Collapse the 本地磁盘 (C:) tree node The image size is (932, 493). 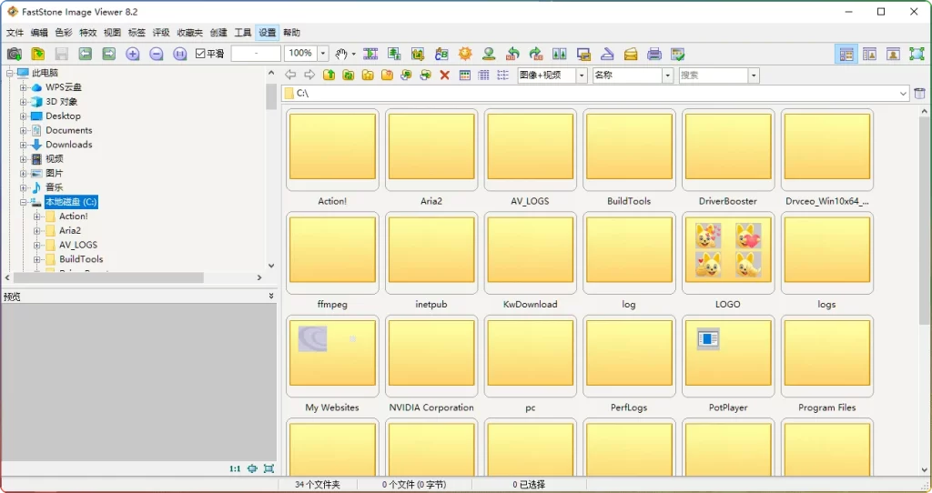click(x=23, y=202)
